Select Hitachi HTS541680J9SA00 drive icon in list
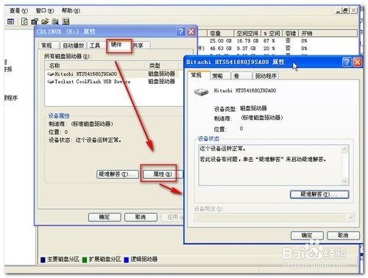 (51, 74)
